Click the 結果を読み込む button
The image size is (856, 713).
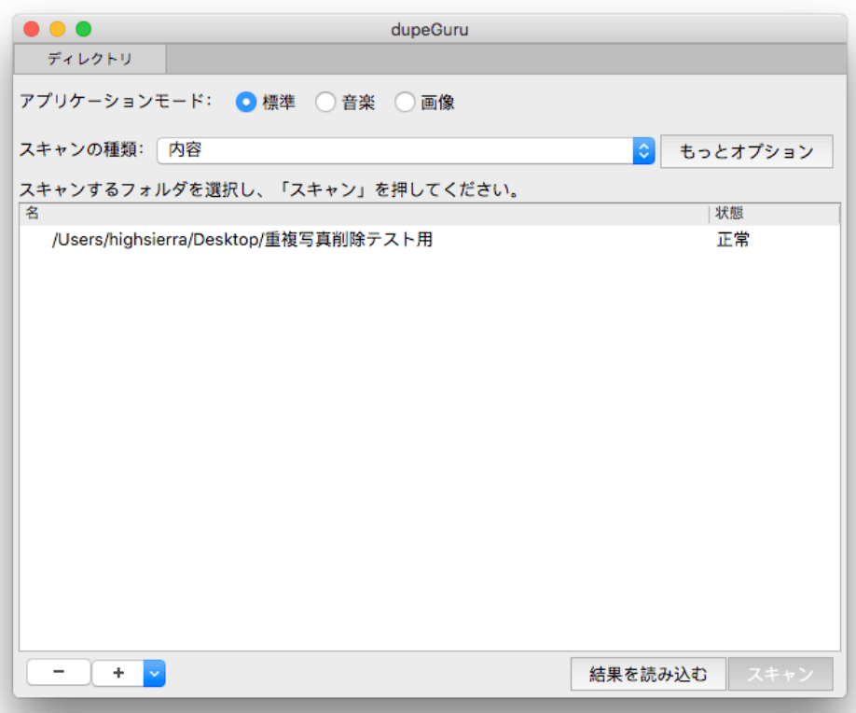coord(648,674)
